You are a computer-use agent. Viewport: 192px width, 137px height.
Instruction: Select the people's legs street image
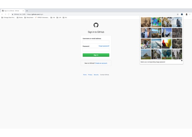(x=146, y=33)
